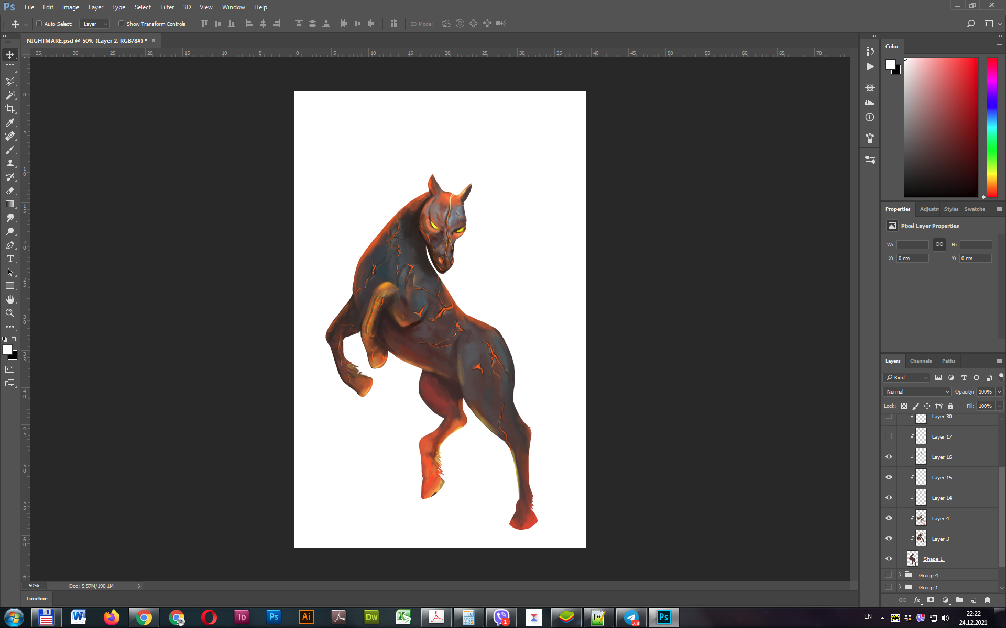This screenshot has height=628, width=1006.
Task: Open the Fill slider dropdown
Action: [999, 406]
